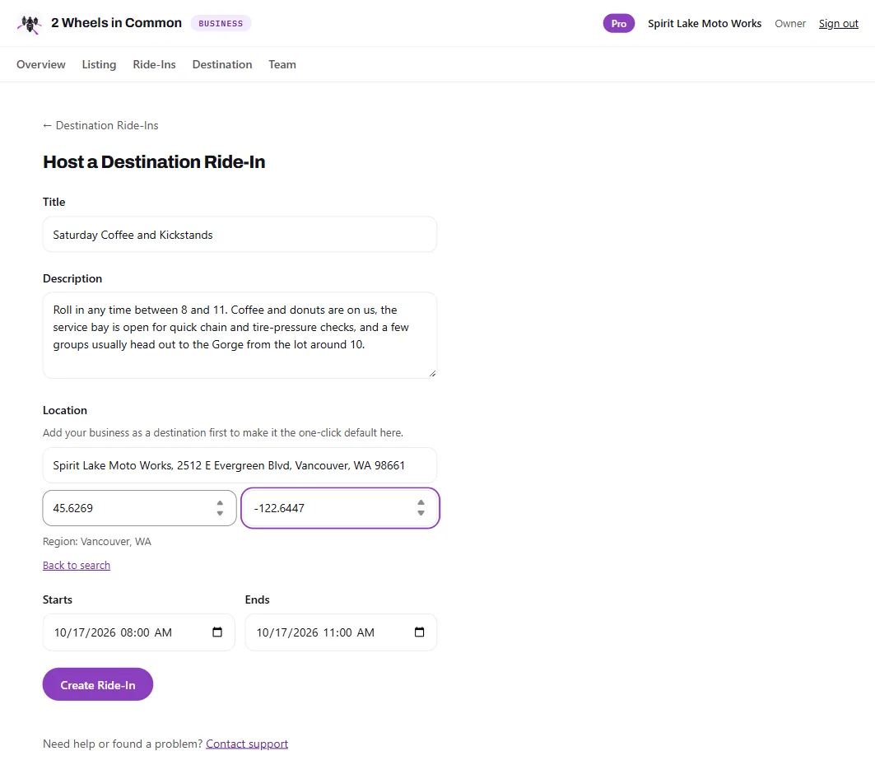Follow the Back to search link
Screen dimensions: 875x779
point(77,565)
